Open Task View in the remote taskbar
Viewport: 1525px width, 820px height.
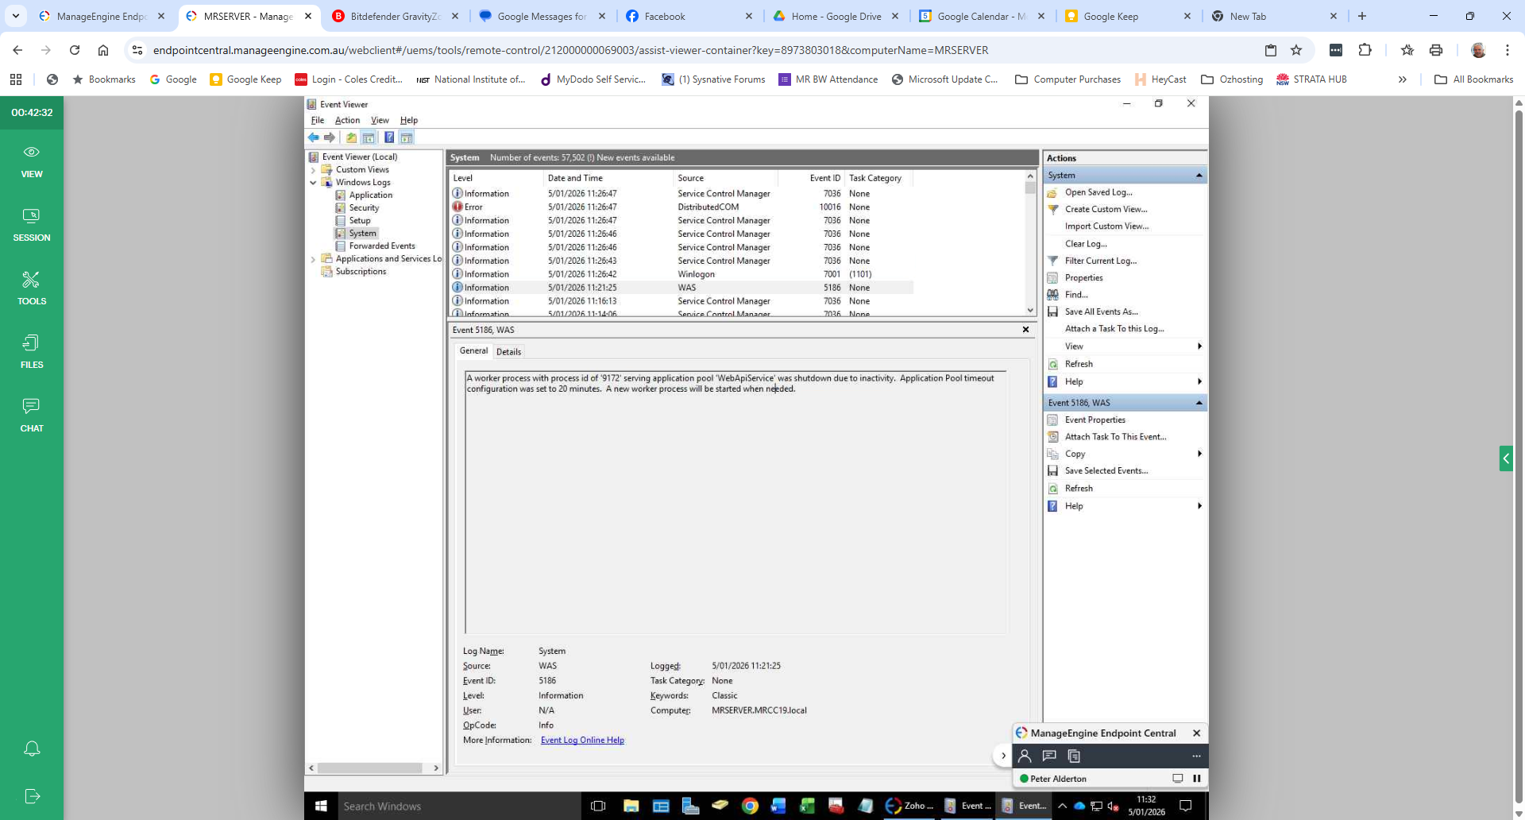598,806
